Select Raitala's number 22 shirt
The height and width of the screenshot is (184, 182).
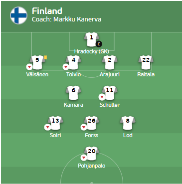pos(146,62)
